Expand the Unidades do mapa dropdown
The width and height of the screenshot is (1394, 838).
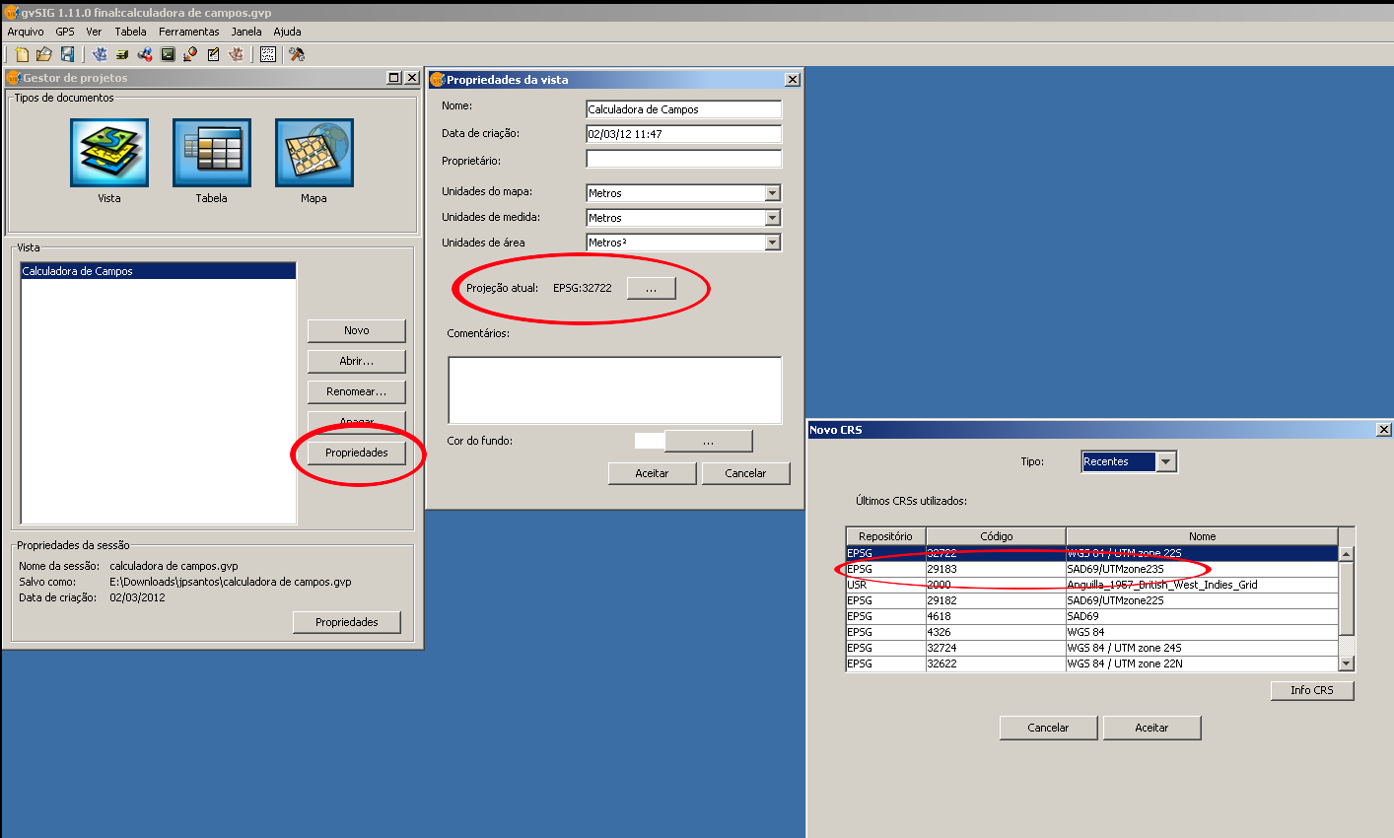tap(773, 193)
